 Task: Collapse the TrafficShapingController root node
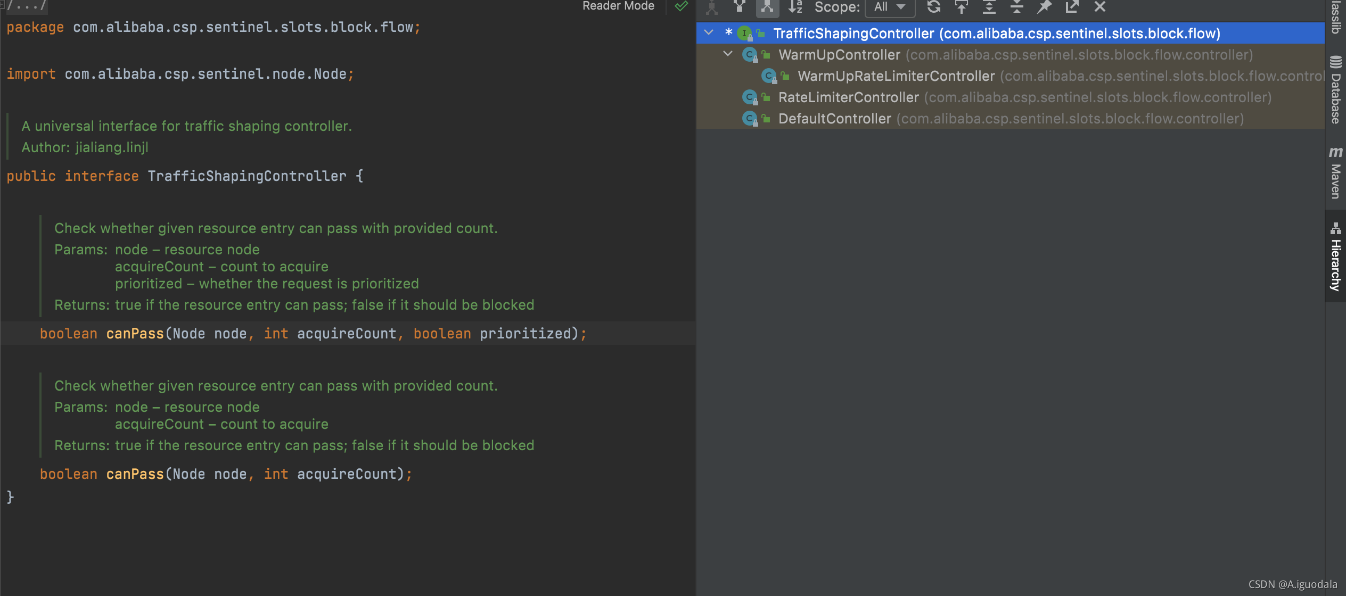coord(709,33)
